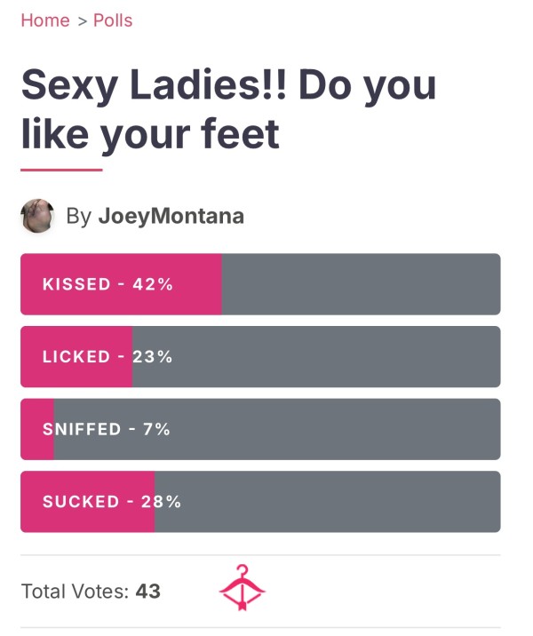Click the grey area of KISSED bar
This screenshot has height=636, width=533.
[x=361, y=284]
